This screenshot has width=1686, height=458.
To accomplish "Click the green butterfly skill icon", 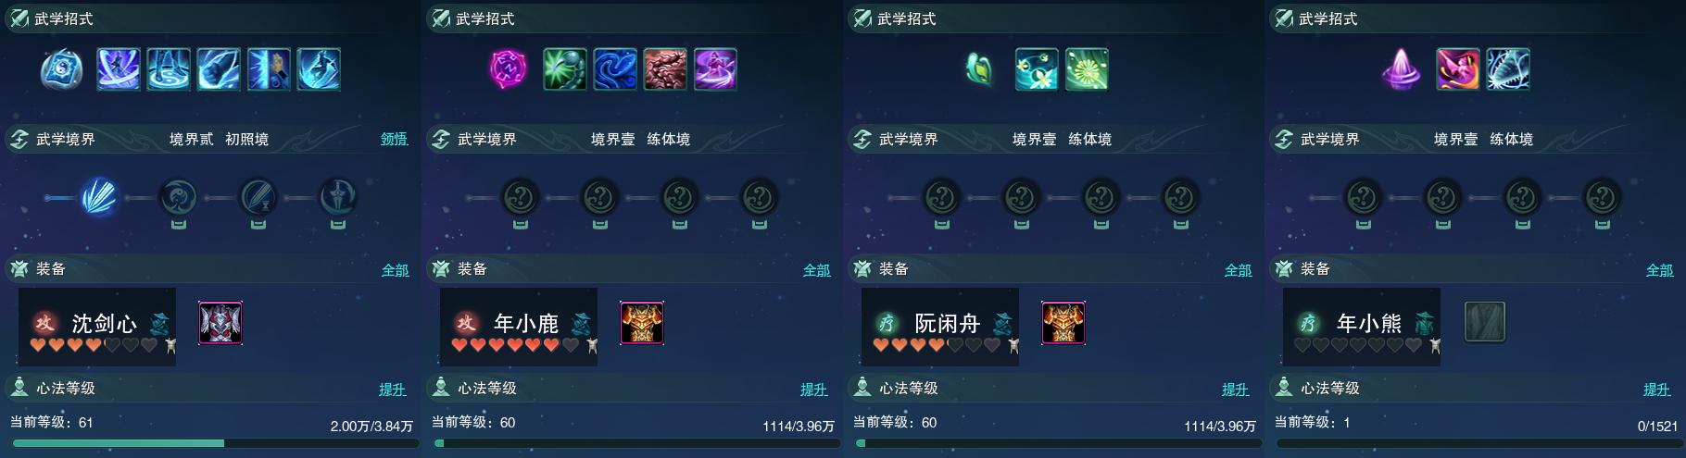I will [980, 69].
